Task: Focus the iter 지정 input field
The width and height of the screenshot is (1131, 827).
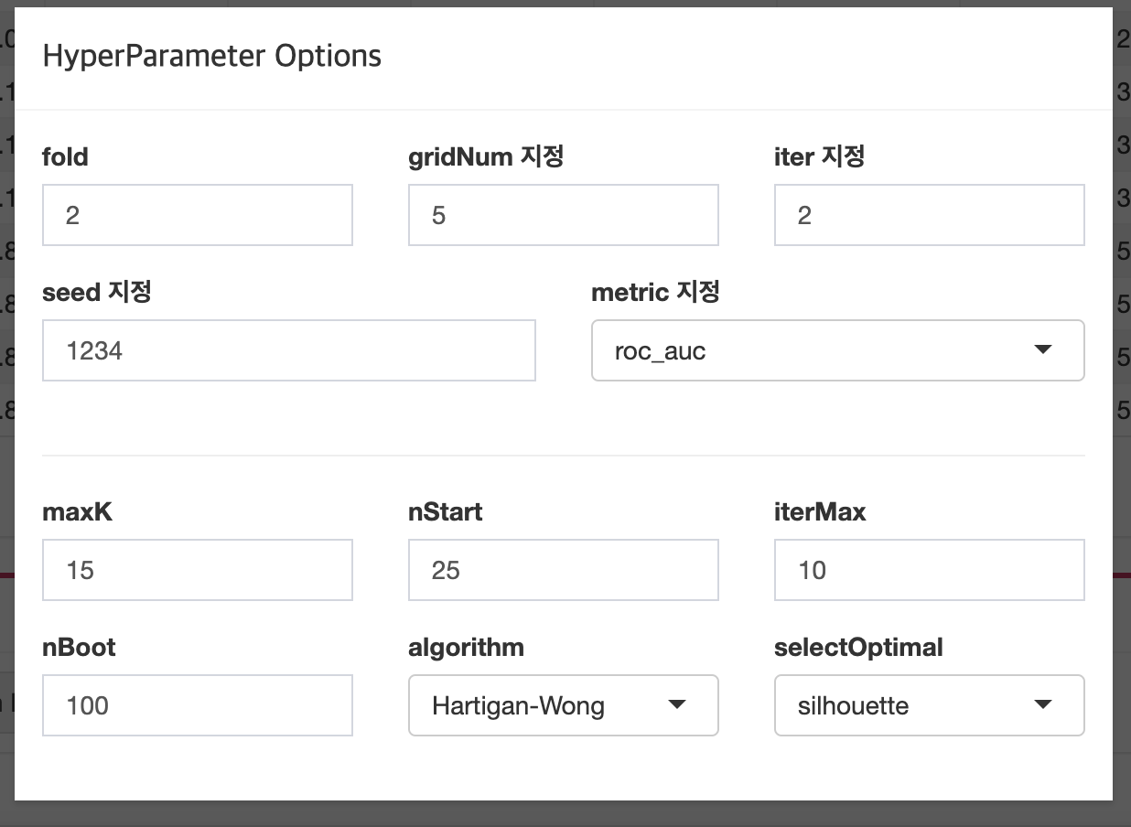Action: (929, 214)
